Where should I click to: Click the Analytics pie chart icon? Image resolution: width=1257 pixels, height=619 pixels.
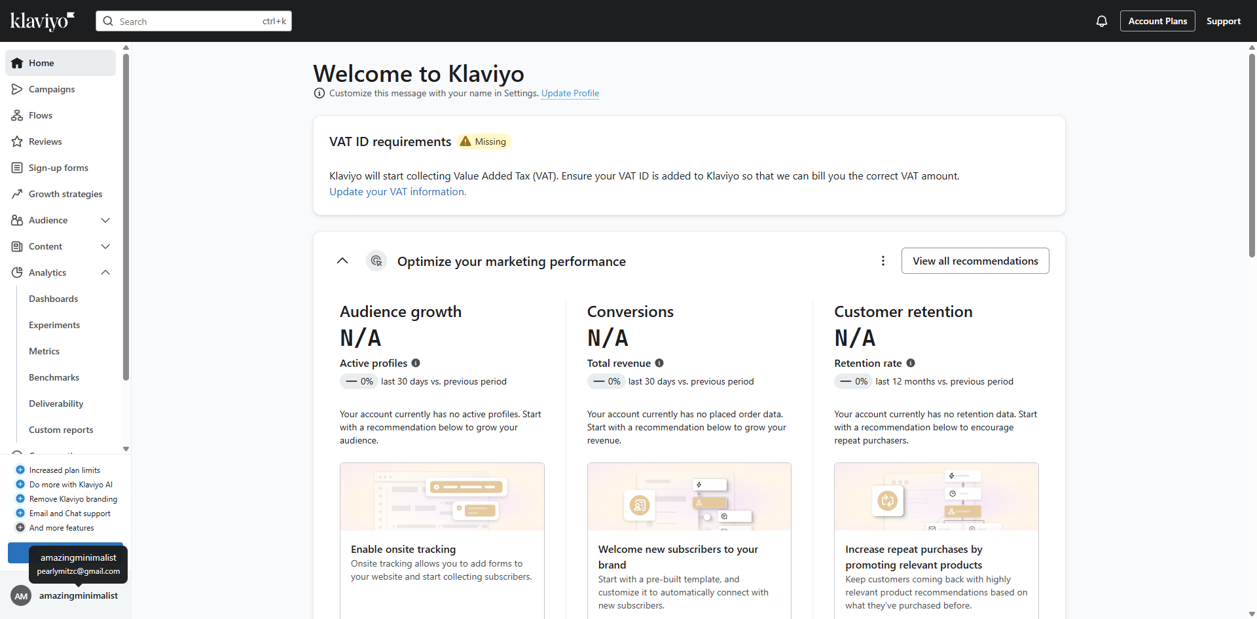point(17,272)
